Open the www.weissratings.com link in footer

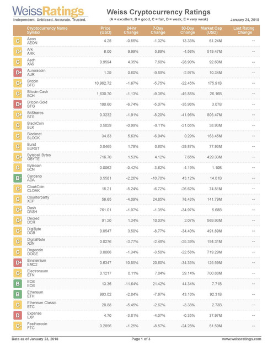[x=242, y=339]
